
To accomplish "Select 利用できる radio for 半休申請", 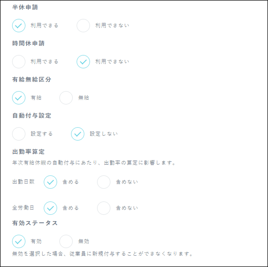I will coord(19,25).
